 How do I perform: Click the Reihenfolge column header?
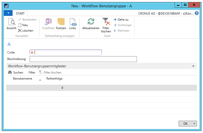[54, 79]
